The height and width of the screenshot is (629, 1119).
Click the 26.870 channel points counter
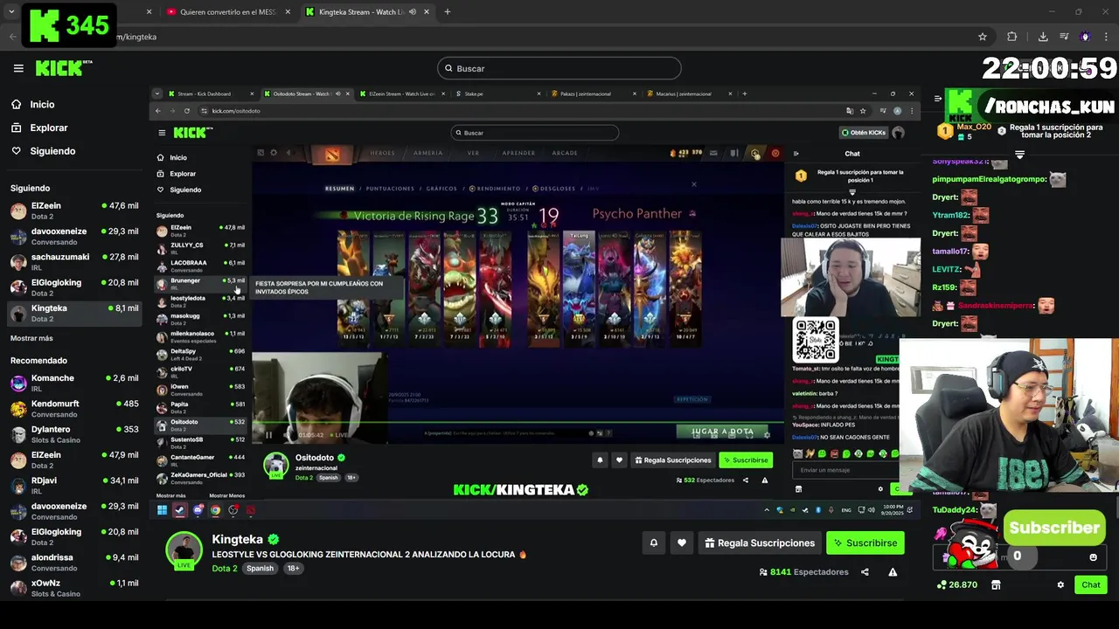(956, 585)
